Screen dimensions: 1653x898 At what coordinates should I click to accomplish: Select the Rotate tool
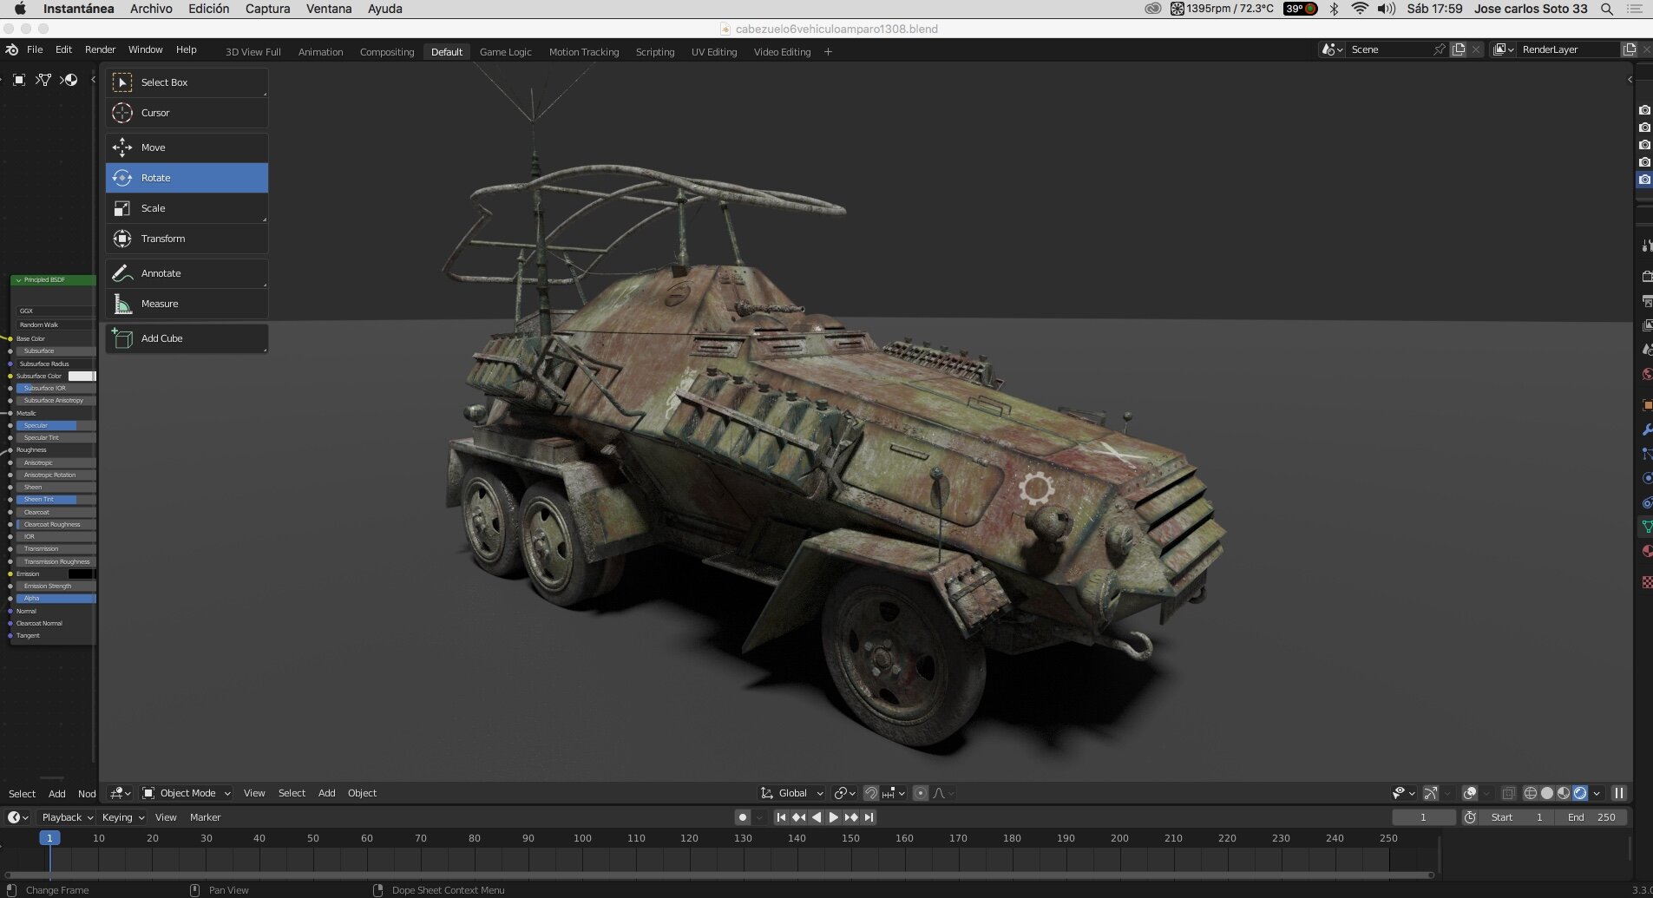[187, 178]
